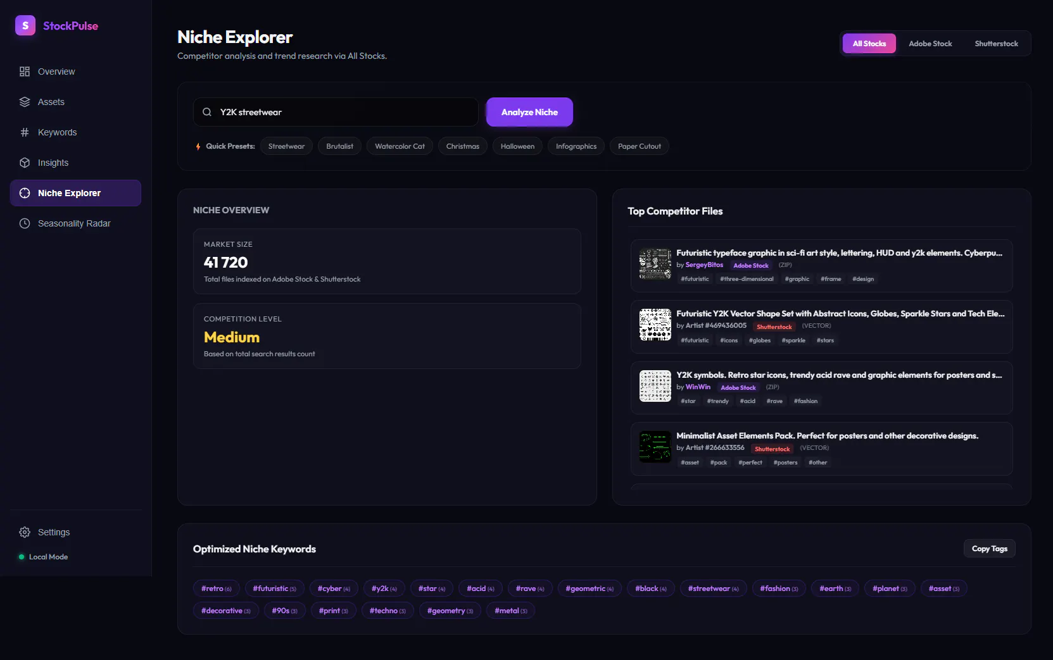
Task: Select the #futuristic keyword chip in Optimized Keywords
Action: pos(274,588)
